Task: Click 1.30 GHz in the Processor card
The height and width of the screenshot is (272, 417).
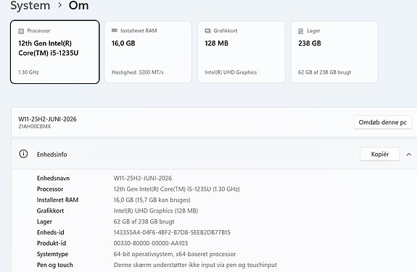Action: pyautogui.click(x=28, y=72)
